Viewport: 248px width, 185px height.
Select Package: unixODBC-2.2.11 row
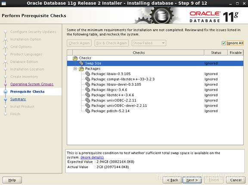click(155, 100)
